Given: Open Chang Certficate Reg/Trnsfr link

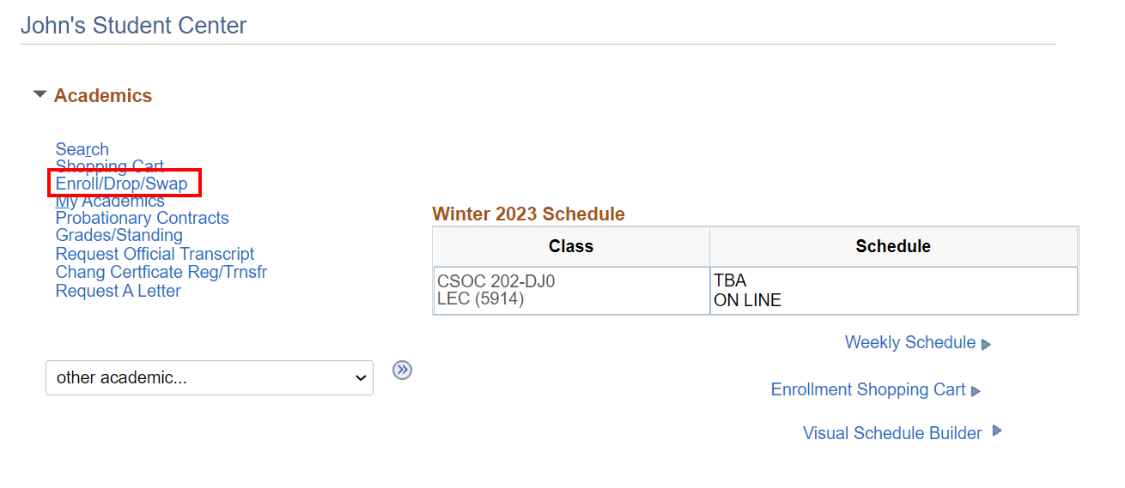Looking at the screenshot, I should click(x=161, y=272).
